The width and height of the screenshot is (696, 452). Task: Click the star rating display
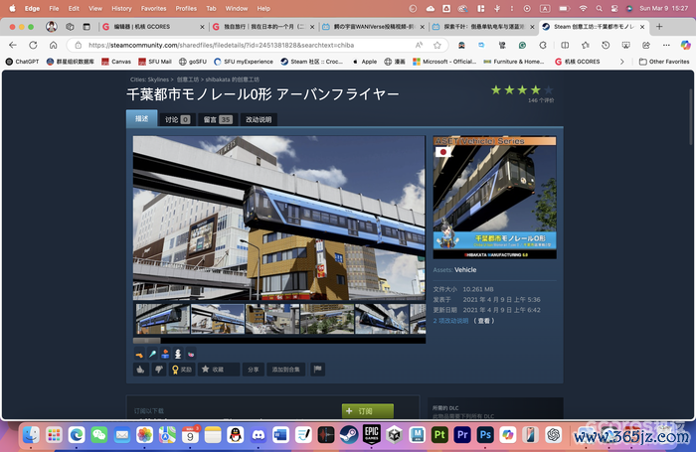click(x=522, y=90)
